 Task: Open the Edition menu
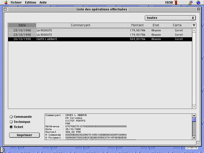(30, 3)
